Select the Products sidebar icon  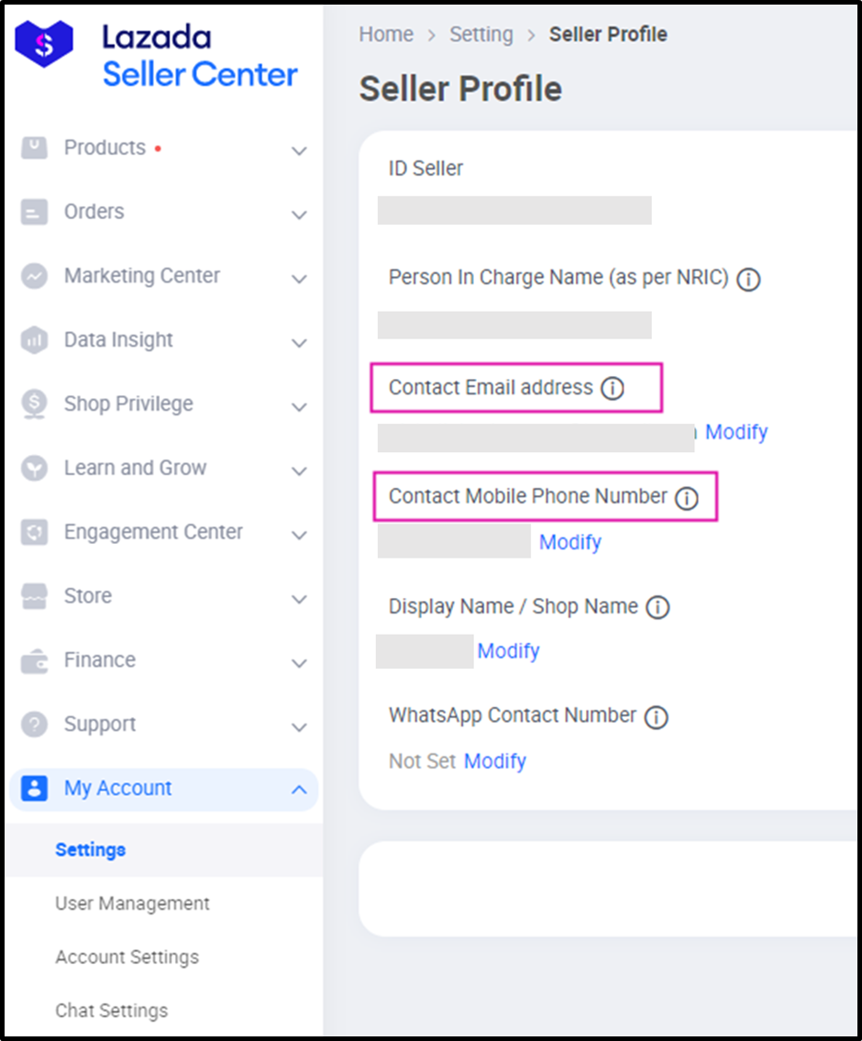coord(34,147)
